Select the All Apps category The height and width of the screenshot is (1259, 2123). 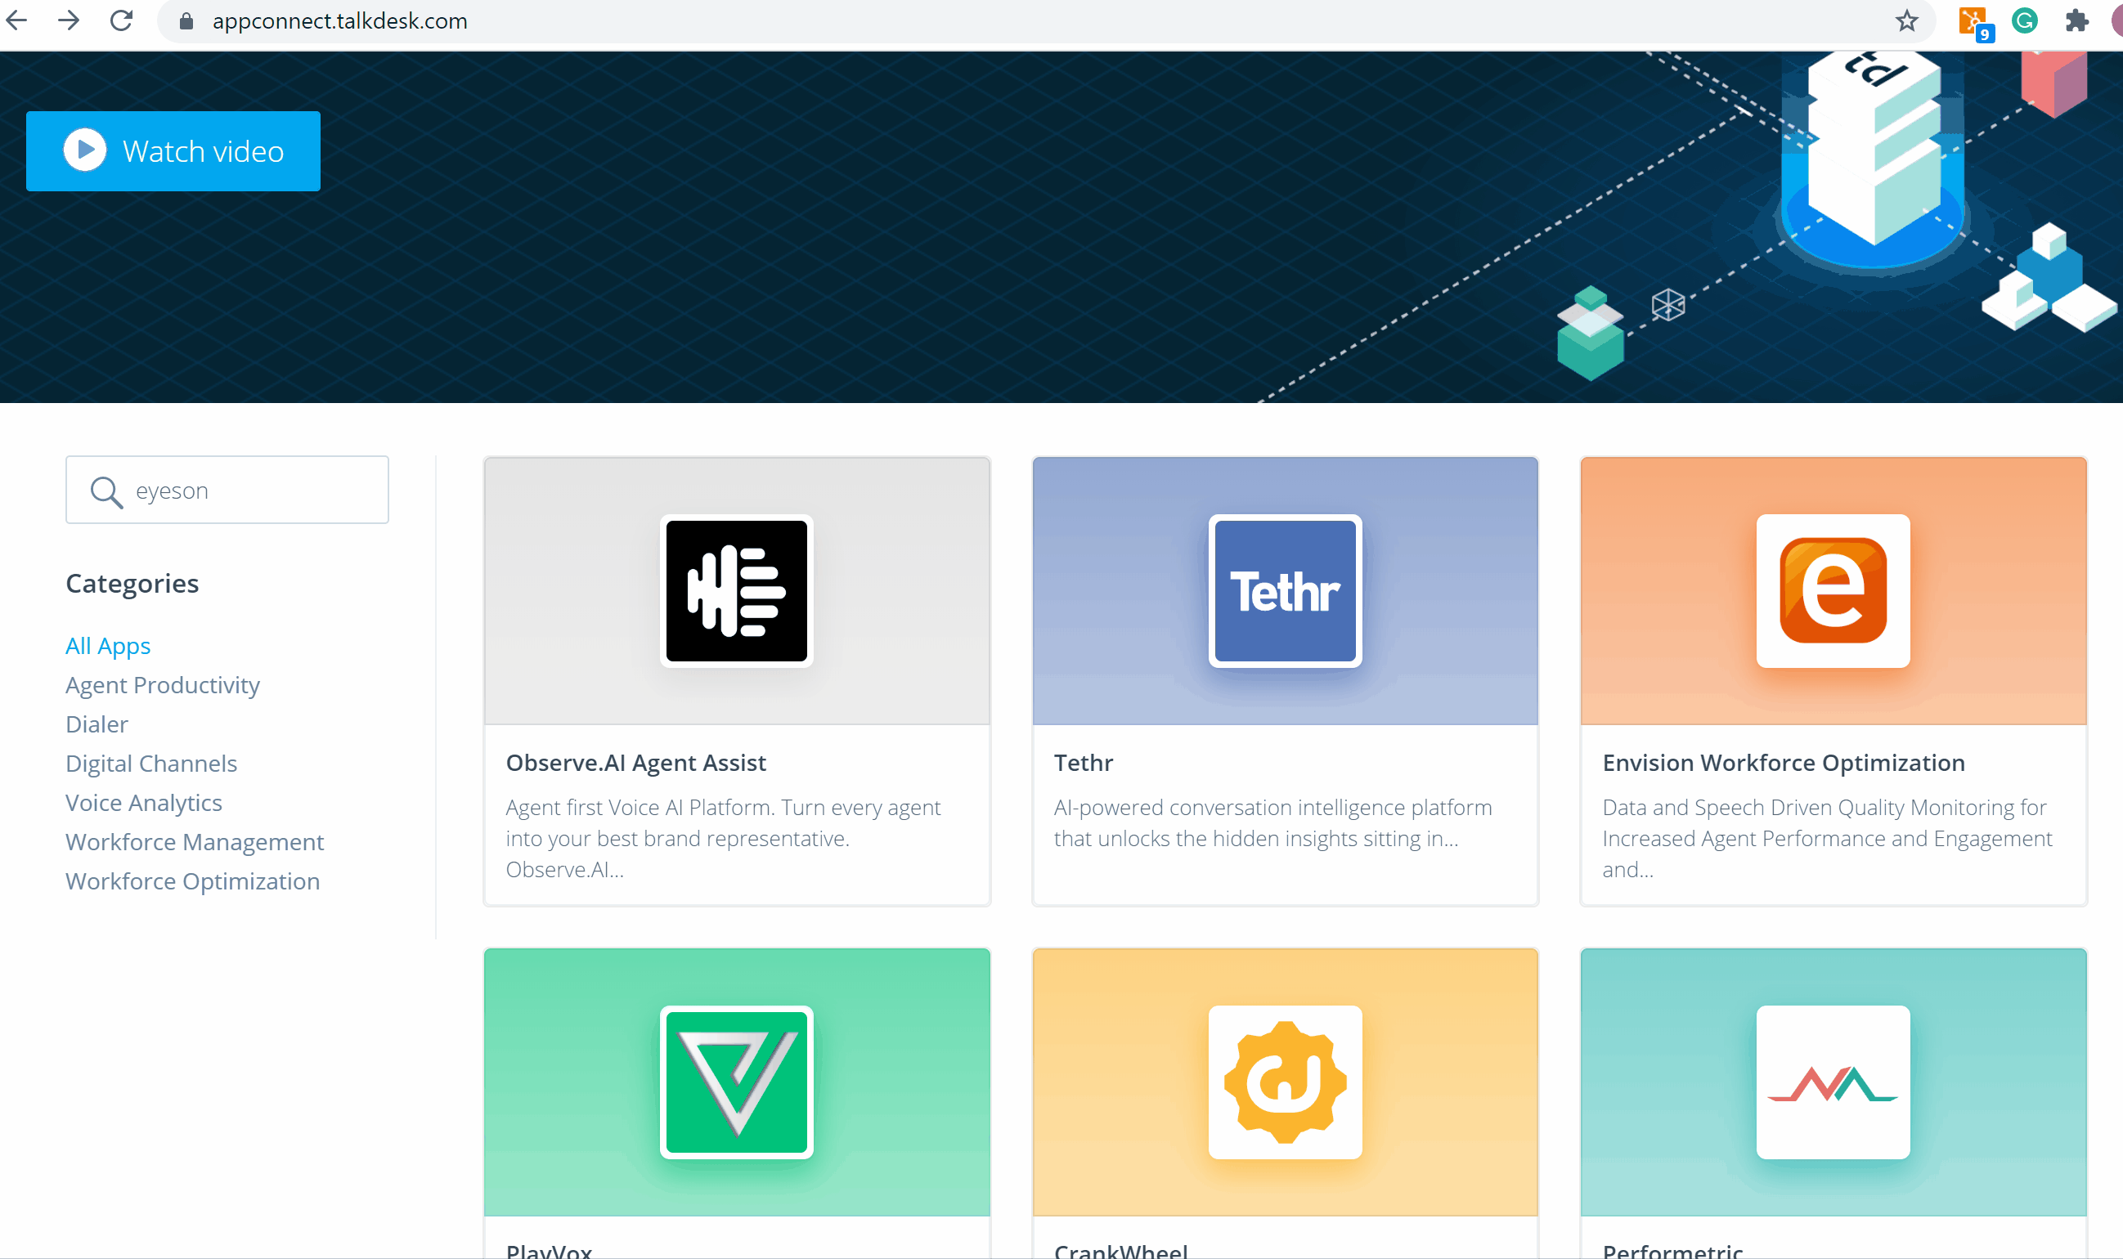tap(108, 646)
